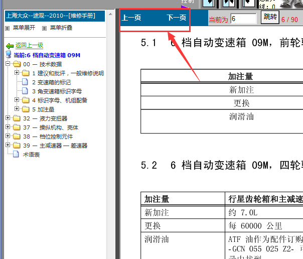Click folder icon of 32 — 液力变扭器
The height and width of the screenshot is (259, 303).
tap(17, 118)
